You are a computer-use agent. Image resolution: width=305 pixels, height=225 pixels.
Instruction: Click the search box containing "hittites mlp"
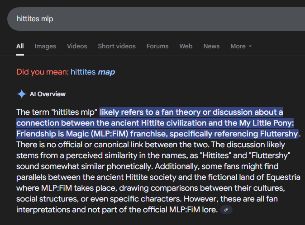coord(156,19)
